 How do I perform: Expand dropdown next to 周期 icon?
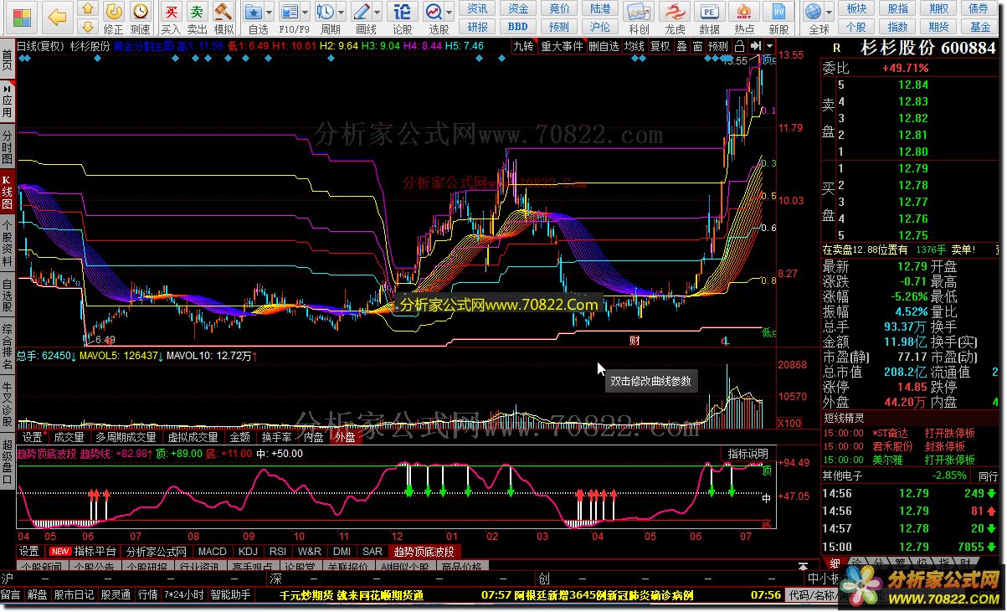[x=342, y=12]
